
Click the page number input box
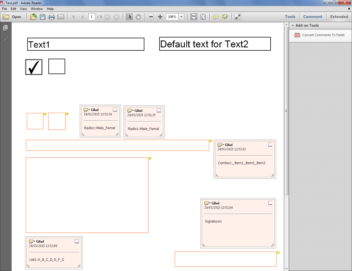pyautogui.click(x=92, y=17)
